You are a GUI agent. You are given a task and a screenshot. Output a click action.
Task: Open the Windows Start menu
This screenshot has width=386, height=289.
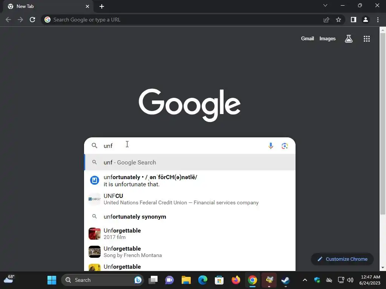tap(52, 280)
